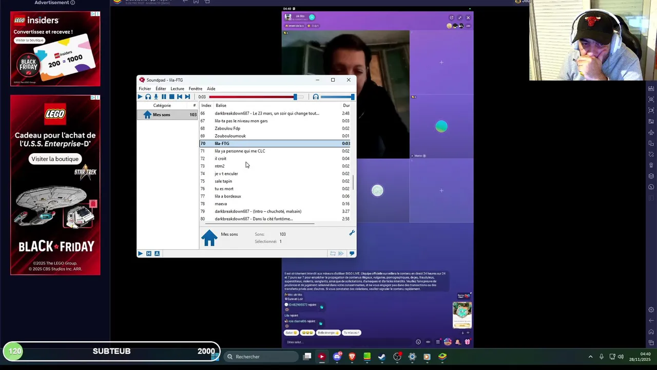
Task: Select sound 'ntm2'
Action: click(275, 166)
